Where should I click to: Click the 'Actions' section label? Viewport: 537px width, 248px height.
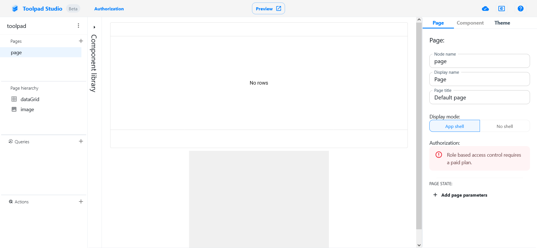(x=22, y=202)
